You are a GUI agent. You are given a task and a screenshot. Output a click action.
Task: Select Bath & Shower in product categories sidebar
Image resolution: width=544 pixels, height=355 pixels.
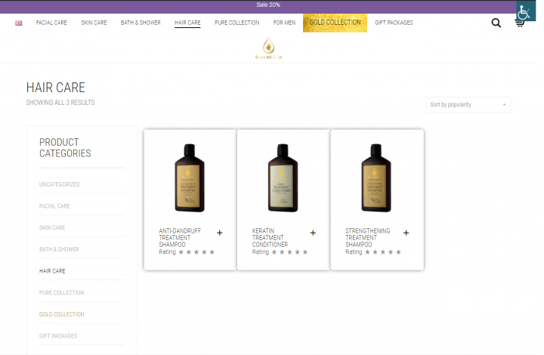(x=59, y=249)
